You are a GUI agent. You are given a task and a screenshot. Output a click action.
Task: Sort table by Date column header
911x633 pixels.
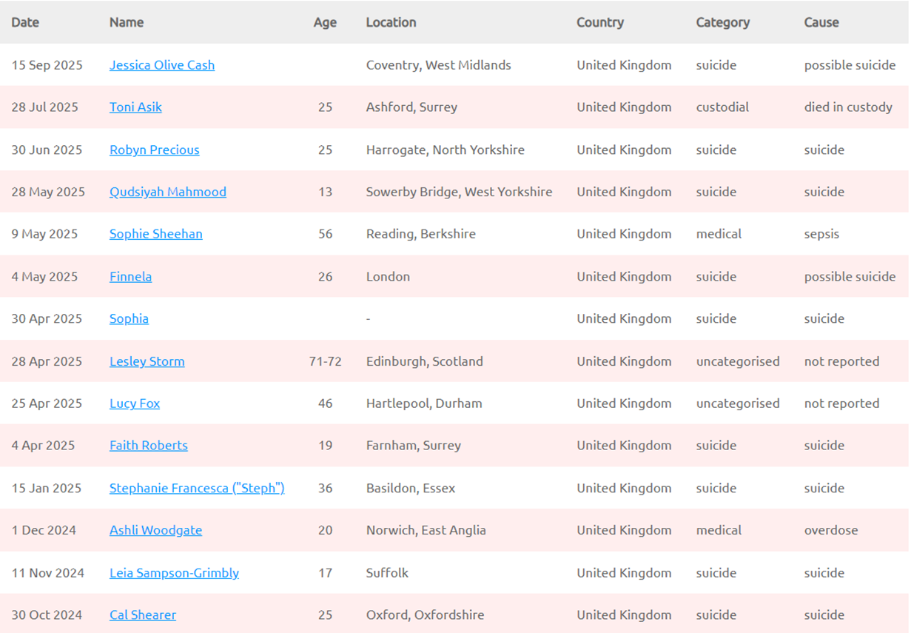(x=25, y=22)
